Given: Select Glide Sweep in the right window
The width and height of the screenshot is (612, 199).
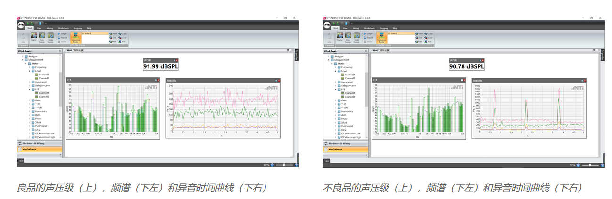Looking at the screenshot, I should [x=356, y=37].
